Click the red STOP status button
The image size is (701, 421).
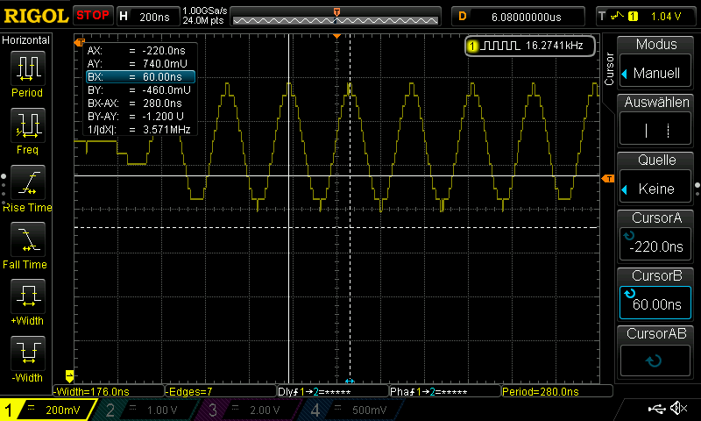coord(93,15)
